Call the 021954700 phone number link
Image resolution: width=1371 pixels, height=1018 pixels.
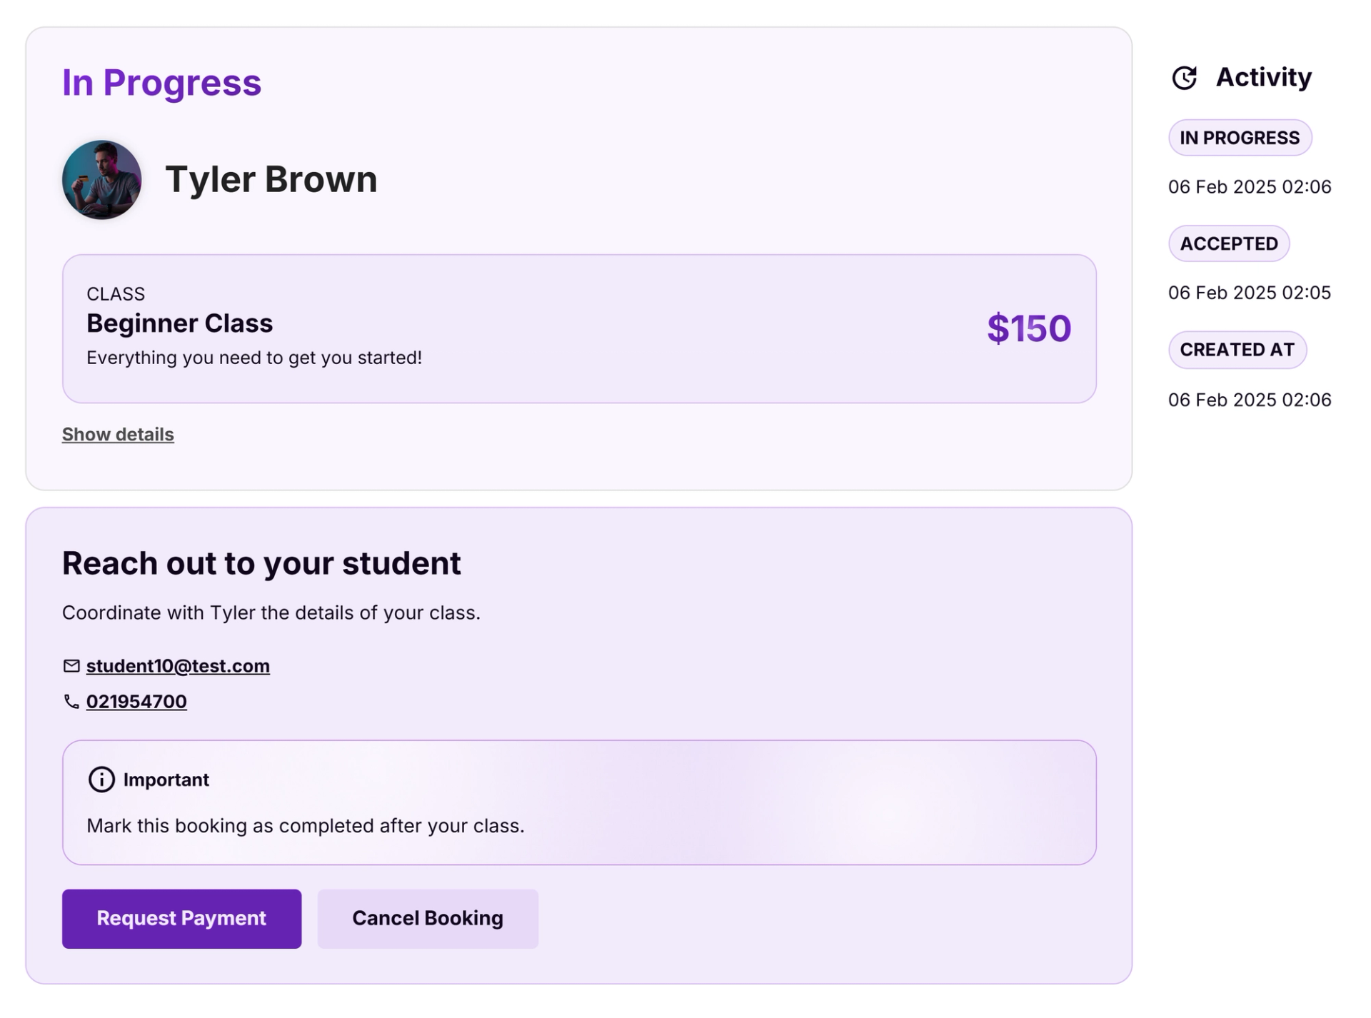click(x=136, y=702)
